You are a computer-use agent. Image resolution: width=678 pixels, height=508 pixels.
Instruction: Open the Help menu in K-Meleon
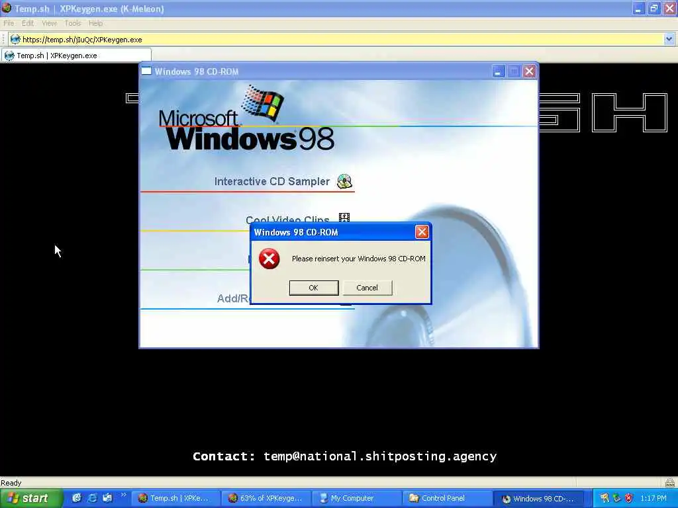click(x=95, y=23)
